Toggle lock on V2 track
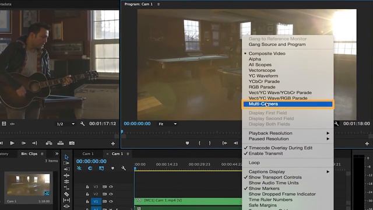The width and height of the screenshot is (373, 210). [x=87, y=194]
